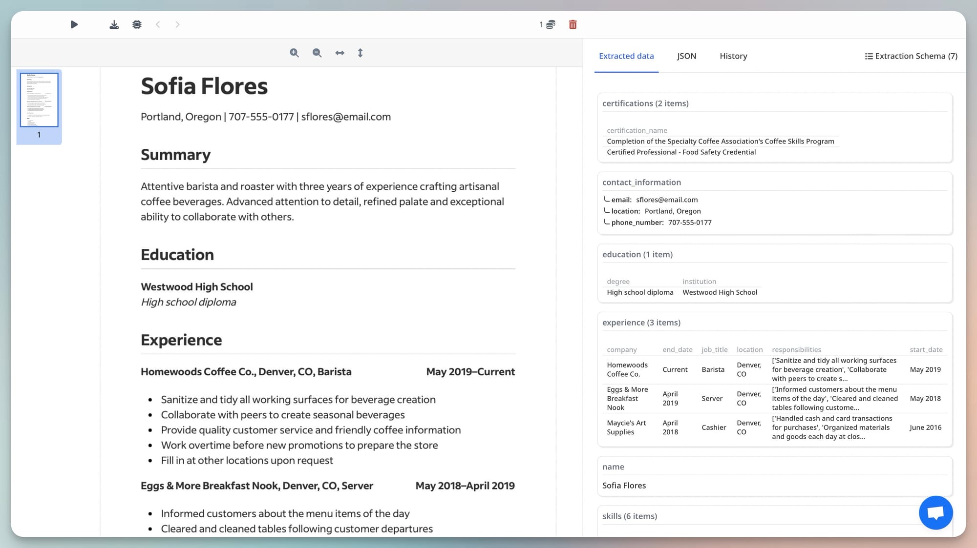
Task: Open the chat support bubble
Action: pyautogui.click(x=935, y=513)
